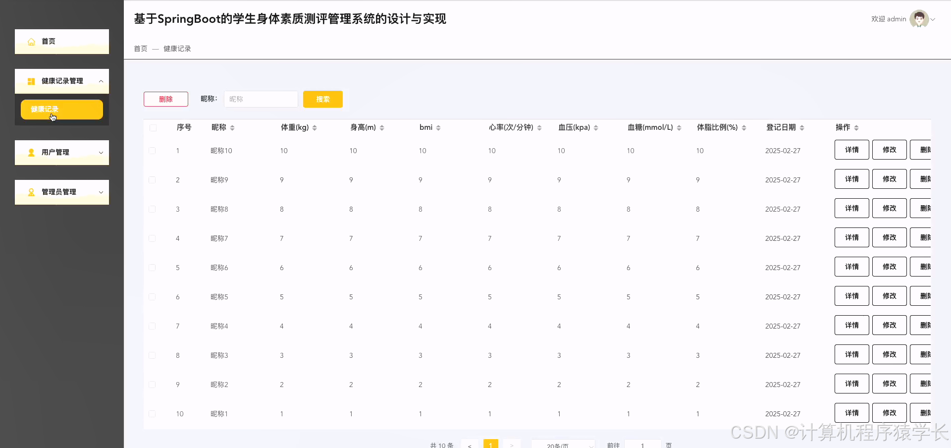The height and width of the screenshot is (448, 951).
Task: Click the home icon in the sidebar
Action: click(31, 42)
